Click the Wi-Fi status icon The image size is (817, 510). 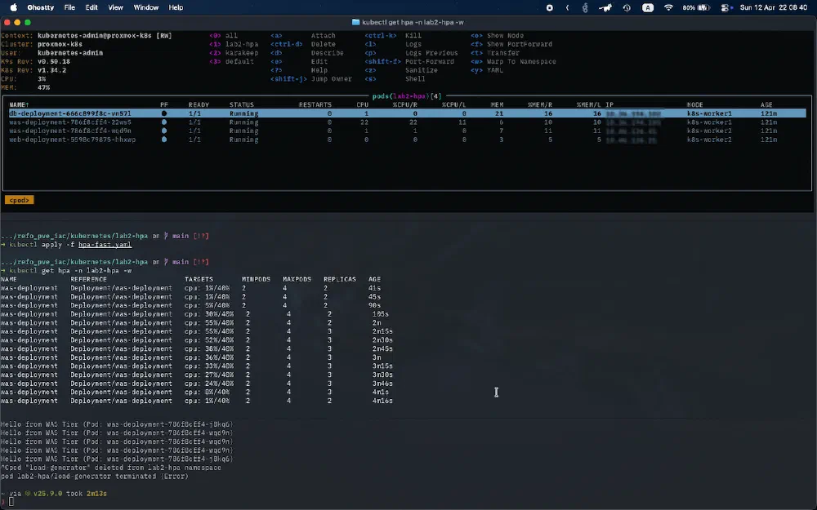click(668, 7)
